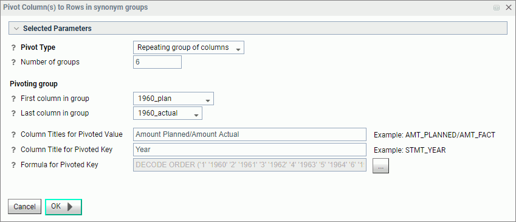Show help for Column Title for Pivoted Key
The width and height of the screenshot is (516, 222).
(13, 150)
